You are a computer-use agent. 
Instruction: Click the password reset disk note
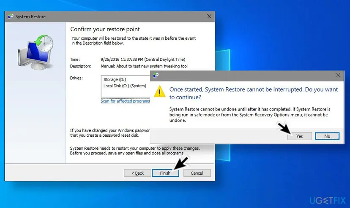coord(110,133)
